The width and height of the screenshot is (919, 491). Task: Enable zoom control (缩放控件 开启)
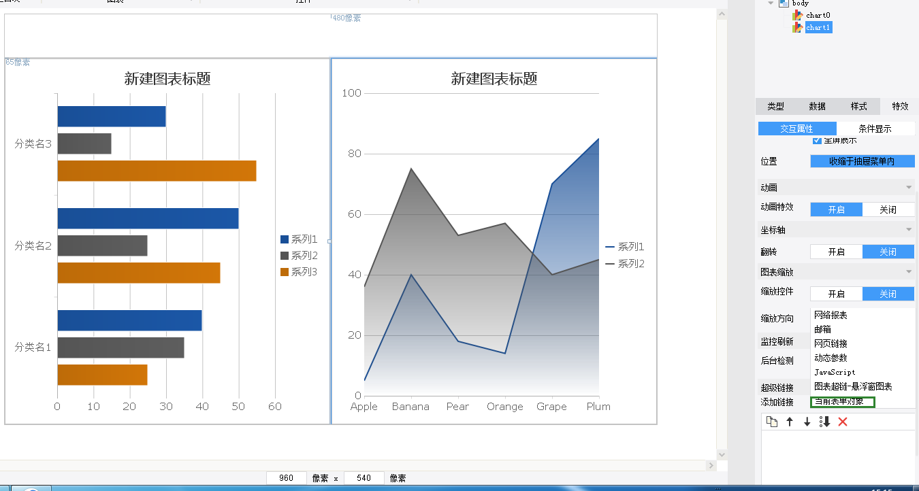(x=837, y=294)
